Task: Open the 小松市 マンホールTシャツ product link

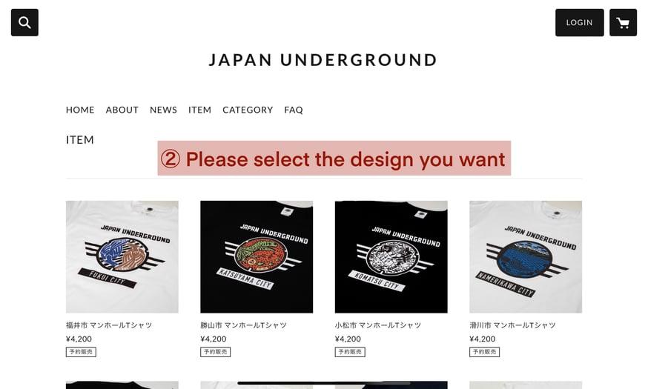Action: (x=377, y=325)
